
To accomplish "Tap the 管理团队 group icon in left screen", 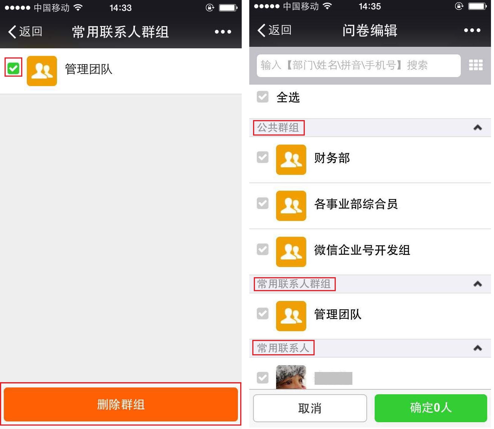I will [42, 71].
